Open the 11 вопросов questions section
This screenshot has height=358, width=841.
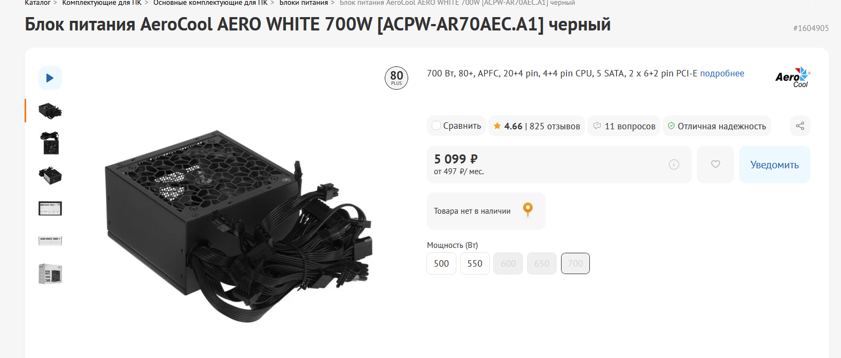tap(624, 126)
